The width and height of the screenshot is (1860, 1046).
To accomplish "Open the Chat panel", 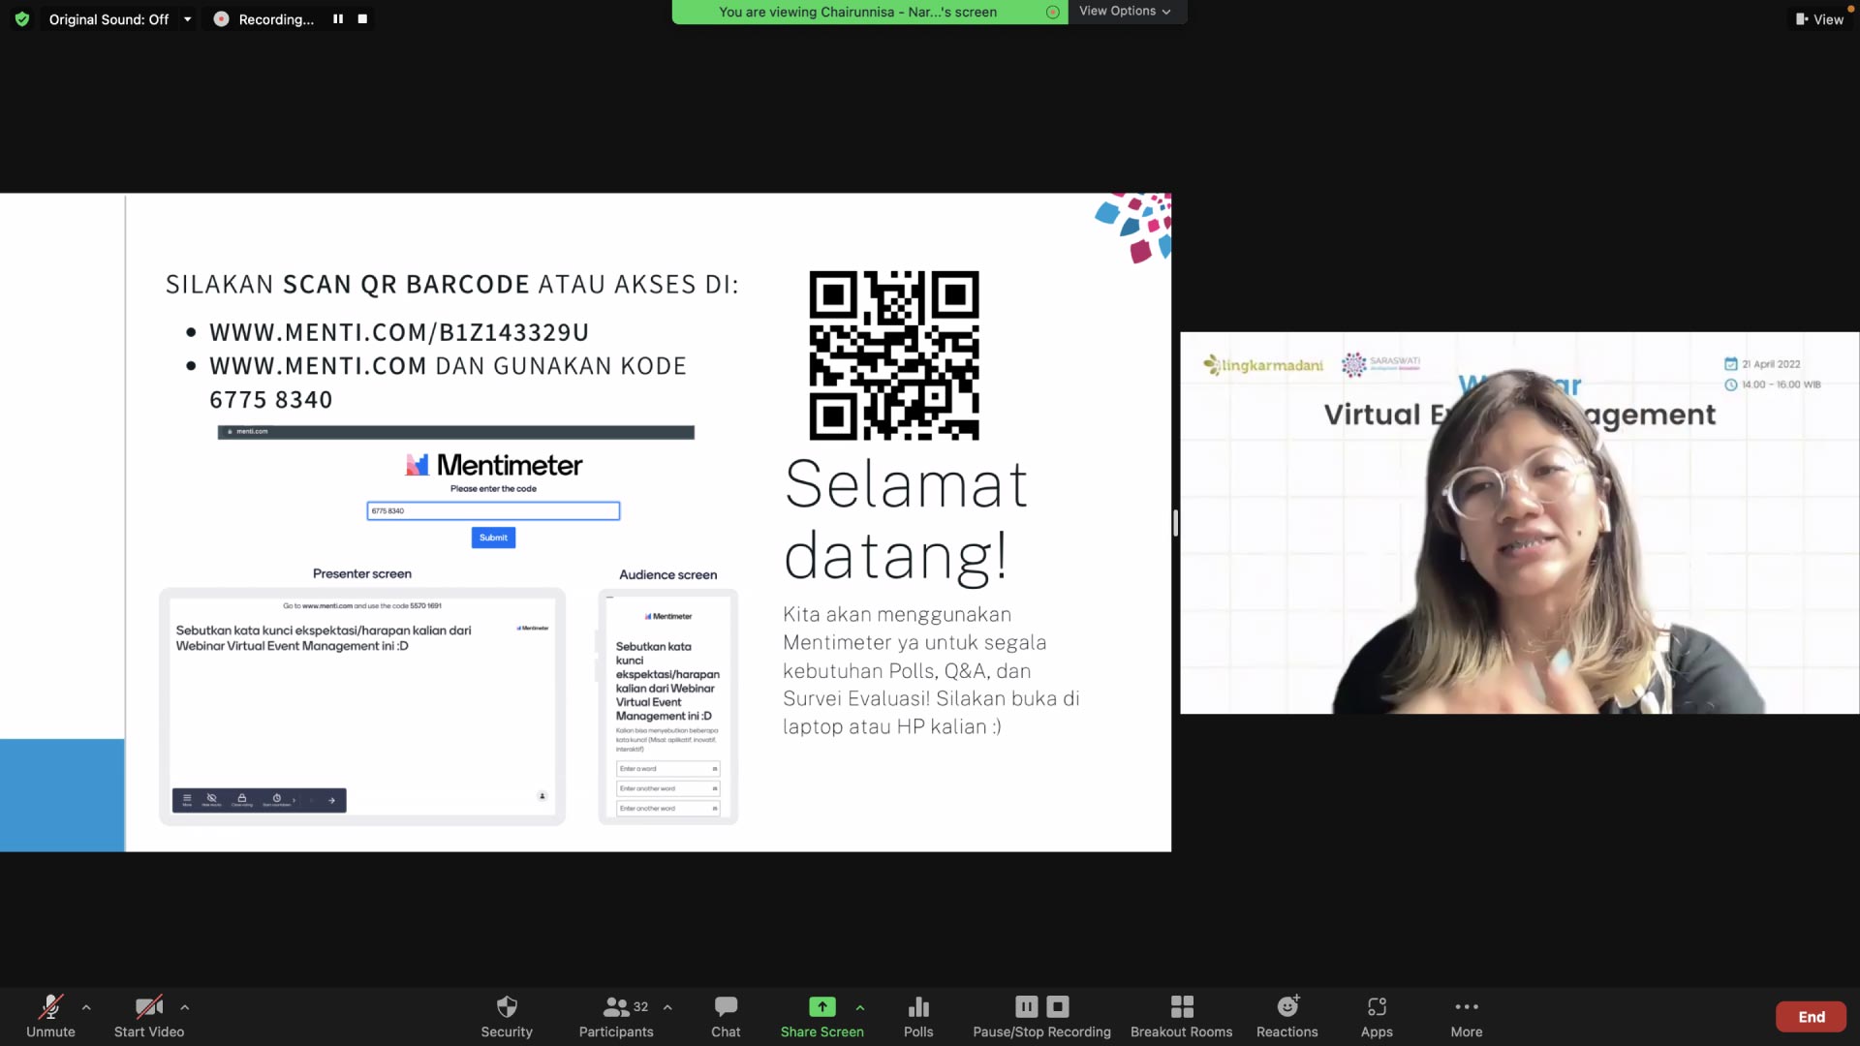I will click(726, 1016).
